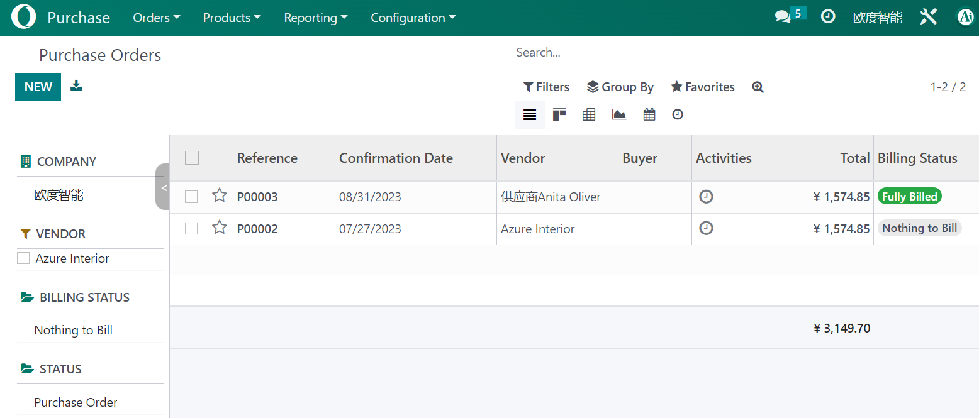This screenshot has width=979, height=418.
Task: Click the NEW button
Action: click(38, 87)
